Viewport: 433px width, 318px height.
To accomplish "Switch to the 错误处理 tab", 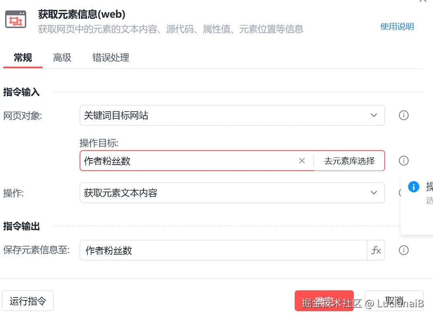I will pyautogui.click(x=111, y=58).
